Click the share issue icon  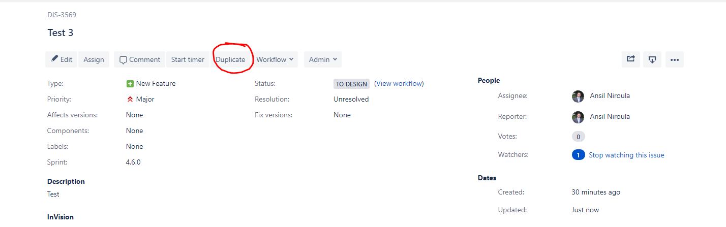(631, 59)
